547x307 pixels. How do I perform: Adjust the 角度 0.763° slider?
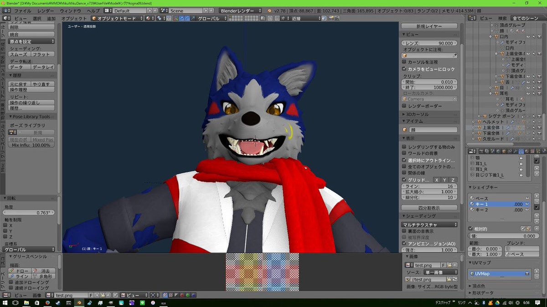pyautogui.click(x=29, y=212)
